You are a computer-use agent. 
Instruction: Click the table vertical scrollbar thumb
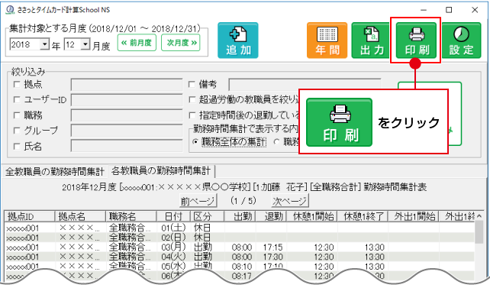pyautogui.click(x=479, y=232)
